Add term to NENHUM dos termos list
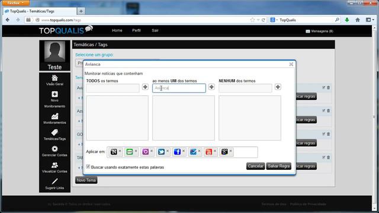The width and height of the screenshot is (379, 213). click(278, 87)
